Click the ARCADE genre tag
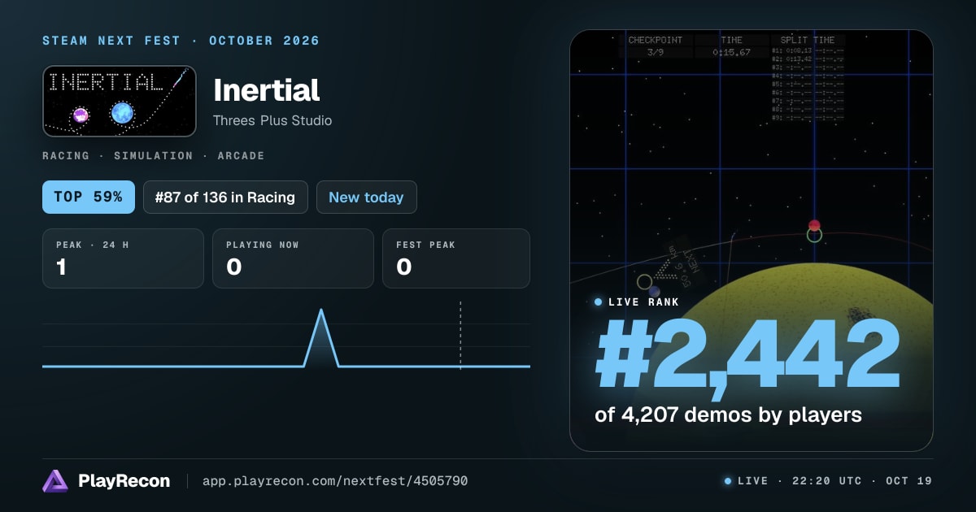Viewport: 976px width, 512px height. (x=241, y=155)
